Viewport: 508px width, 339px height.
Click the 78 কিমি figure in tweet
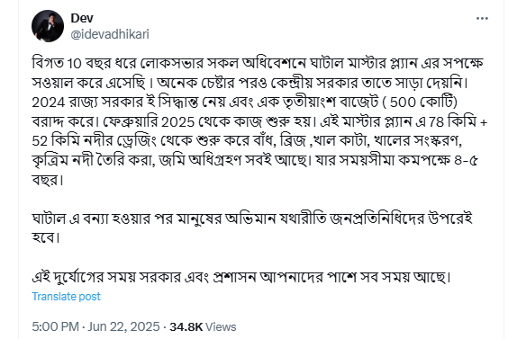click(452, 121)
